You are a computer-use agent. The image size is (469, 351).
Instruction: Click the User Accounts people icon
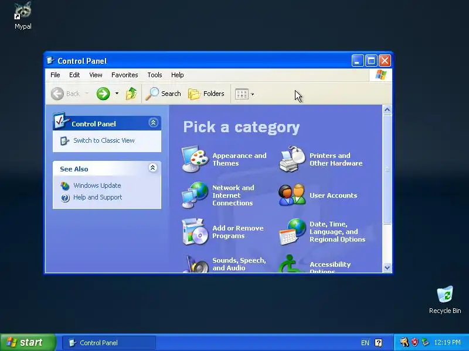292,195
